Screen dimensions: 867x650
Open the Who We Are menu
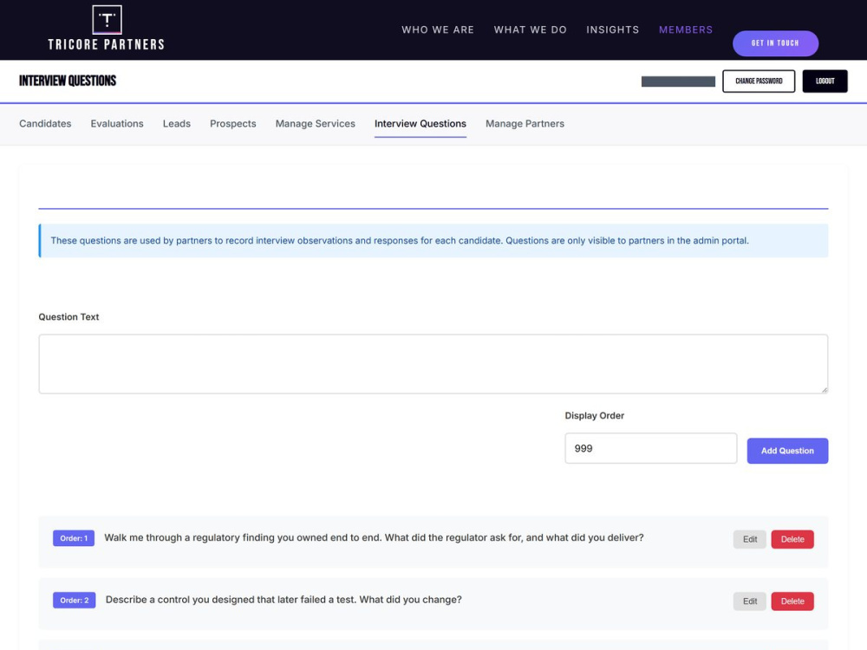click(437, 29)
